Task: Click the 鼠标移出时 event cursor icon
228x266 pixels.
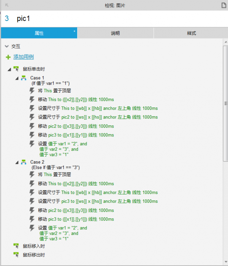Action: click(x=16, y=255)
